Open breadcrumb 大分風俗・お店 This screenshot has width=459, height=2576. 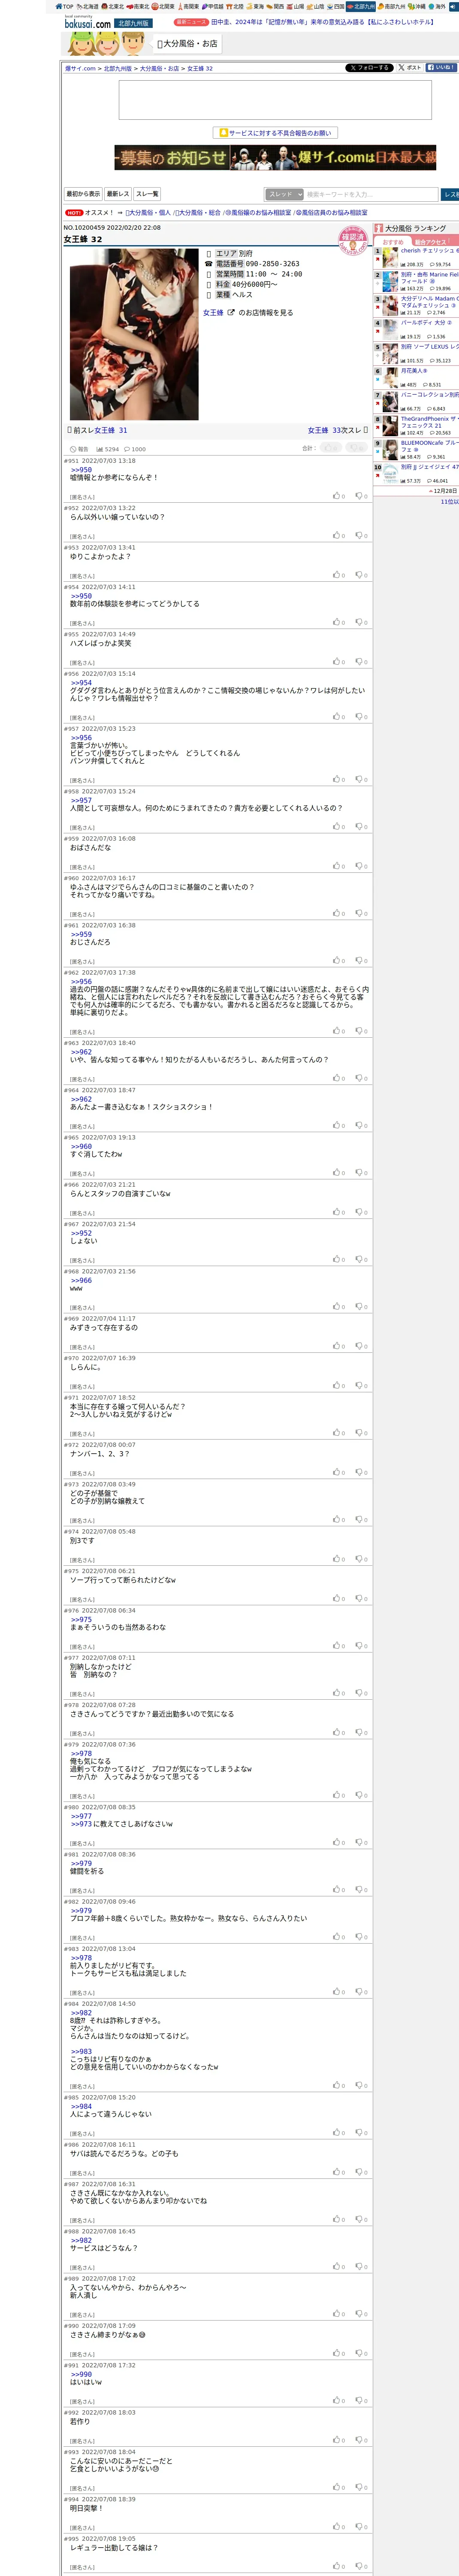point(159,69)
